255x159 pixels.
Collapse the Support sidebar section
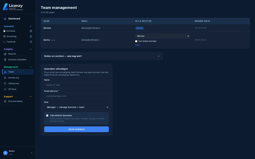(x=31, y=96)
